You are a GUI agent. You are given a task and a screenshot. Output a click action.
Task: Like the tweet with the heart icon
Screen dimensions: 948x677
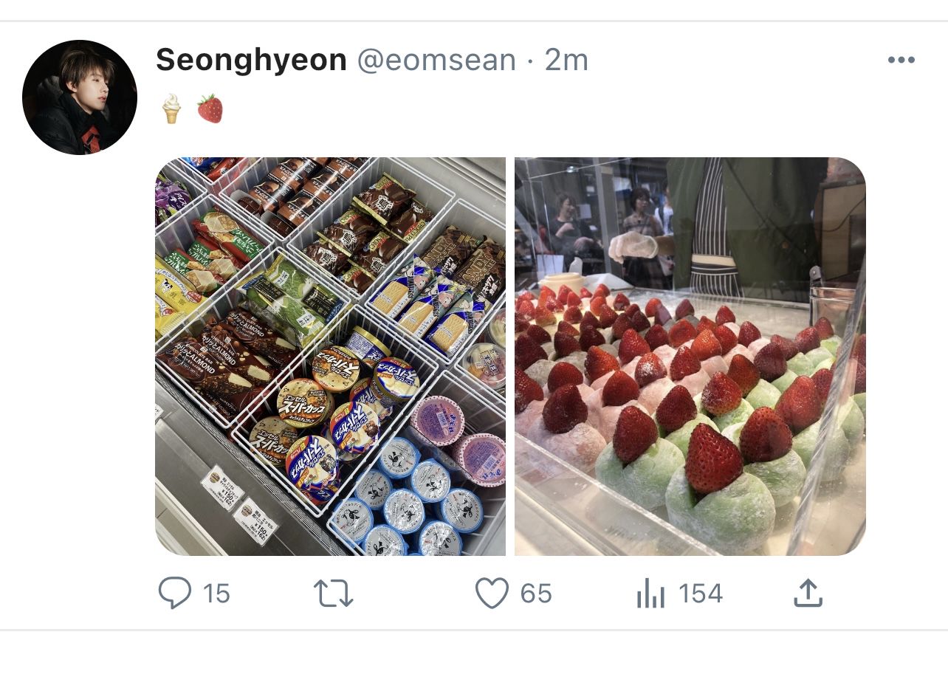click(x=492, y=593)
